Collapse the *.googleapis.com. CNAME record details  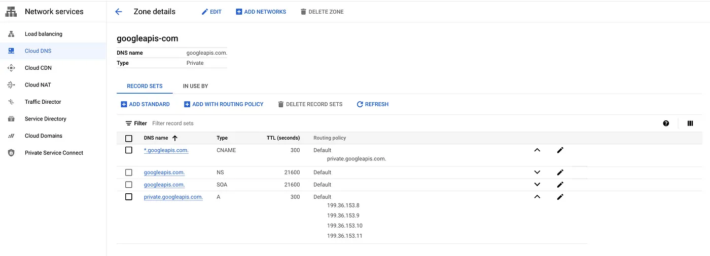coord(537,150)
